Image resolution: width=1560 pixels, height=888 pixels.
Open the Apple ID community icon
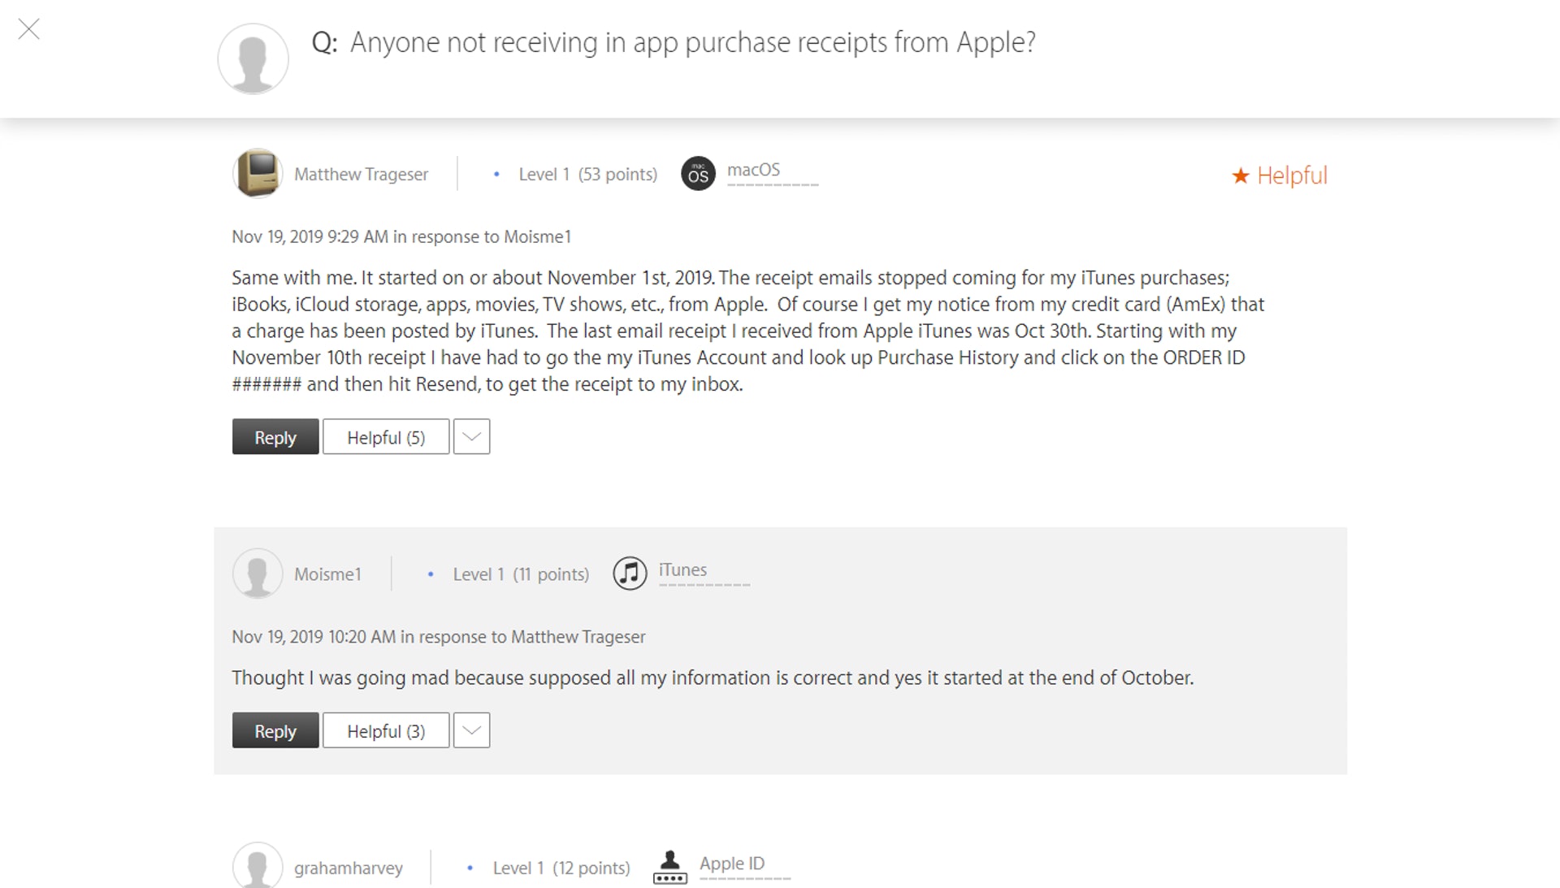point(670,867)
